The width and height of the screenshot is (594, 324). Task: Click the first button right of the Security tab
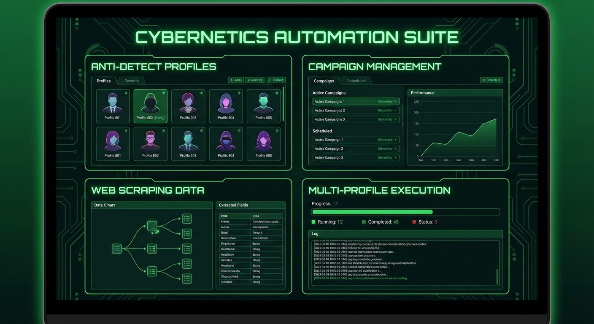tap(235, 80)
